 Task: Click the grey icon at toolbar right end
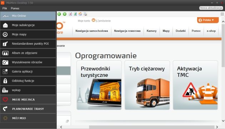pos(222,14)
